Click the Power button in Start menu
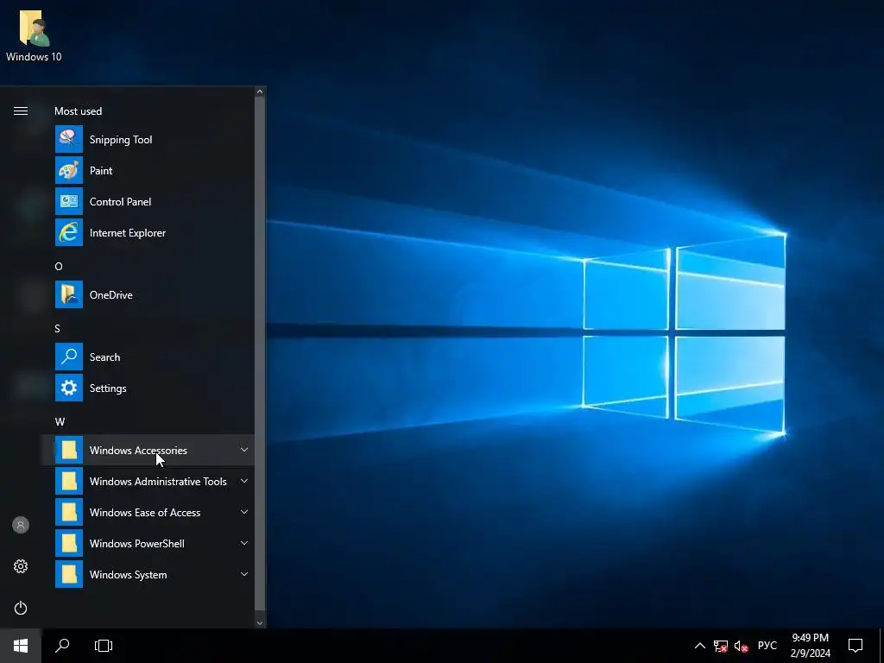The image size is (884, 663). point(21,608)
